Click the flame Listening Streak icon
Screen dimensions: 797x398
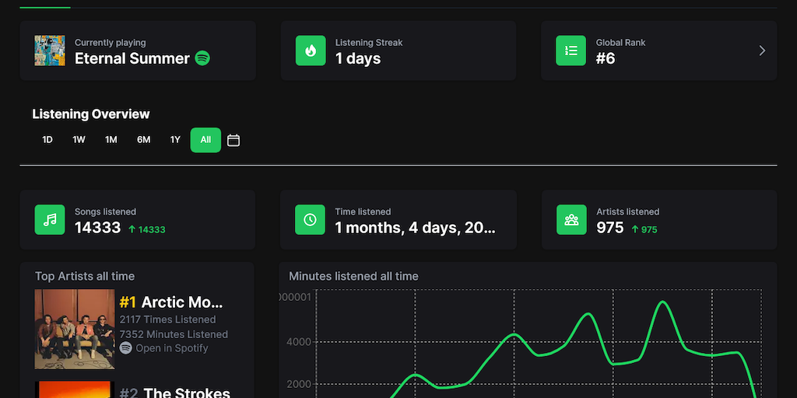[311, 51]
